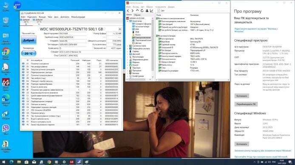Screen dimensions: 295x165
Task: Click the Windows 10 Pro edition value
Action: 270,120
